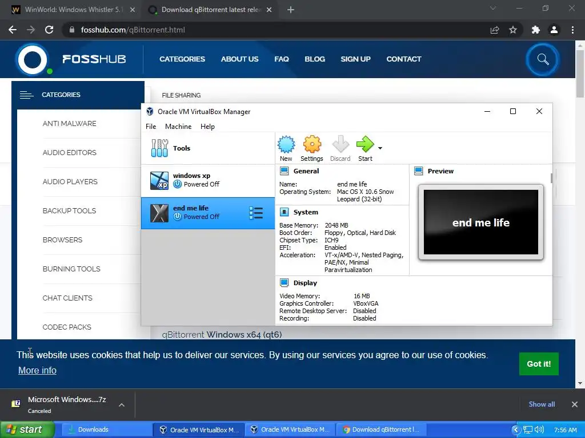This screenshot has width=585, height=438.
Task: Click the SIGN UP link
Action: pos(355,59)
